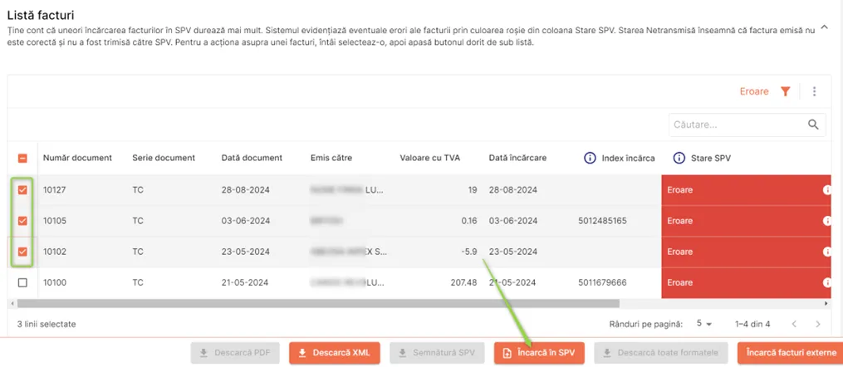Click upload index 5011679666

(x=602, y=282)
